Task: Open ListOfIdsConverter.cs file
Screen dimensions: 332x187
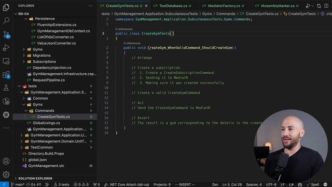Action: tap(56, 37)
